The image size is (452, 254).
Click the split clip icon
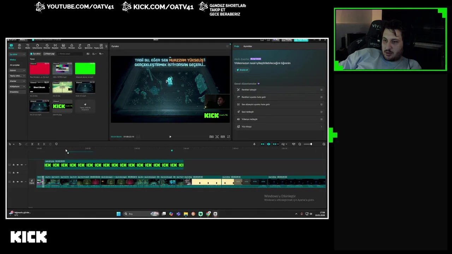click(32, 144)
